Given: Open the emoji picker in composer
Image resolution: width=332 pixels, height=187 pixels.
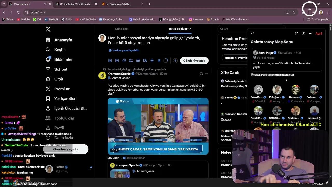Looking at the screenshot, I should [138, 61].
